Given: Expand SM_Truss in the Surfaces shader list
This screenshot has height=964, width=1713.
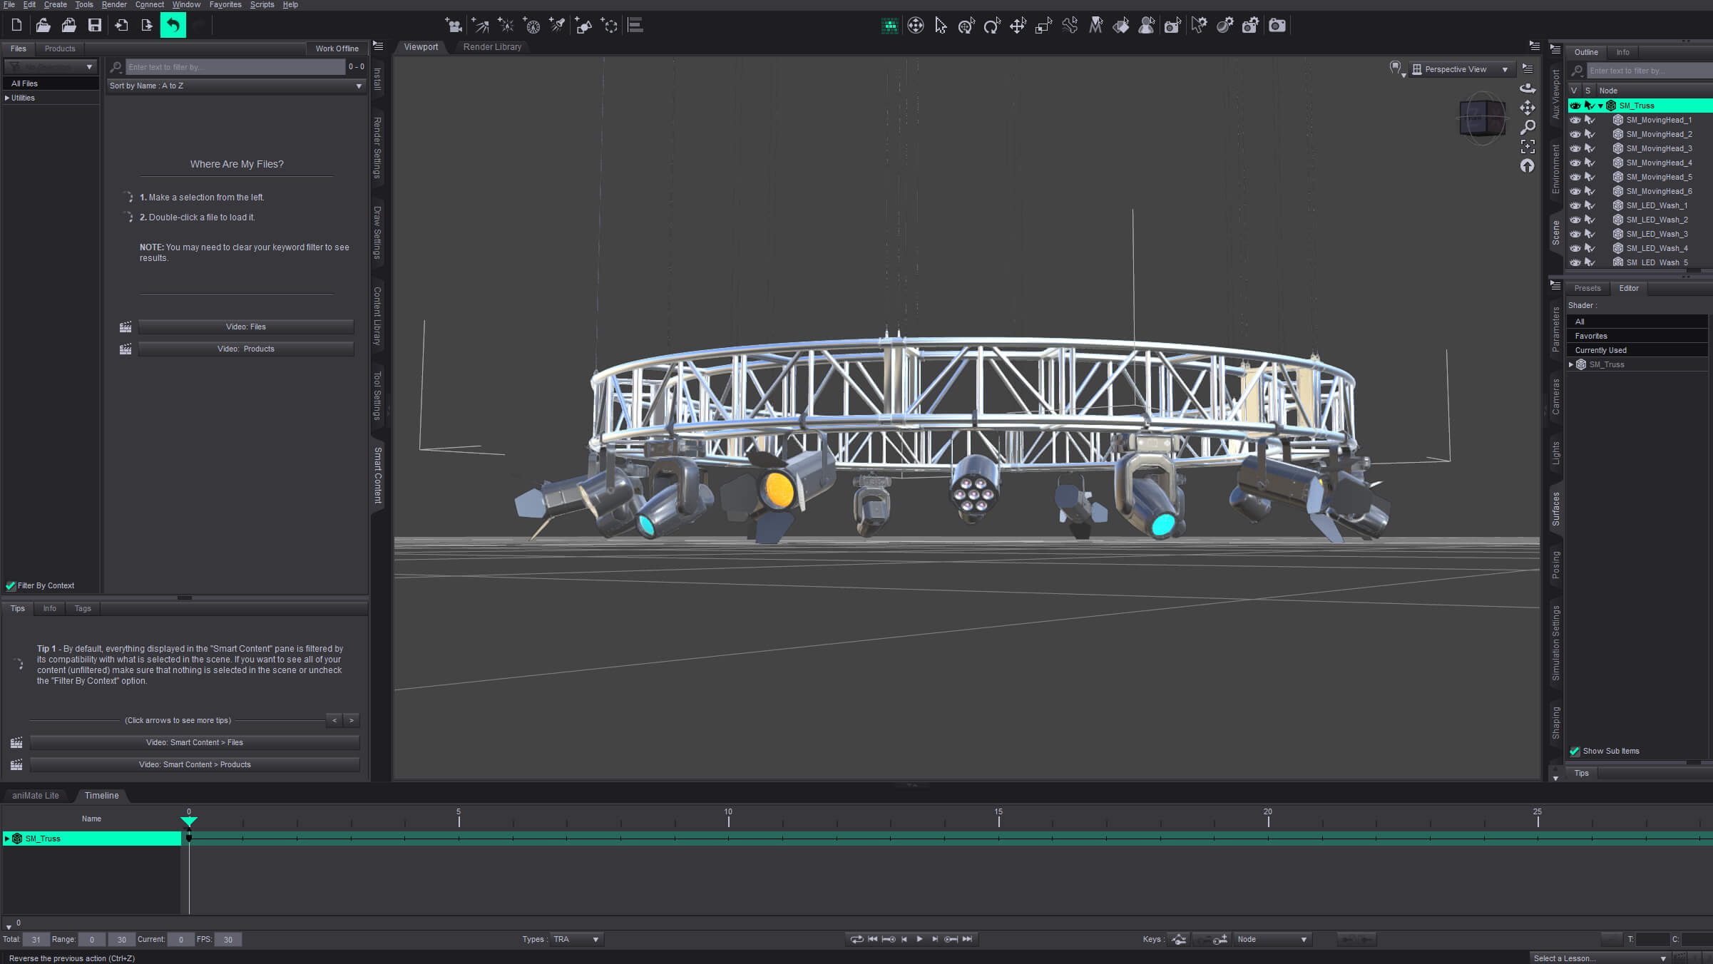Looking at the screenshot, I should click(1571, 364).
